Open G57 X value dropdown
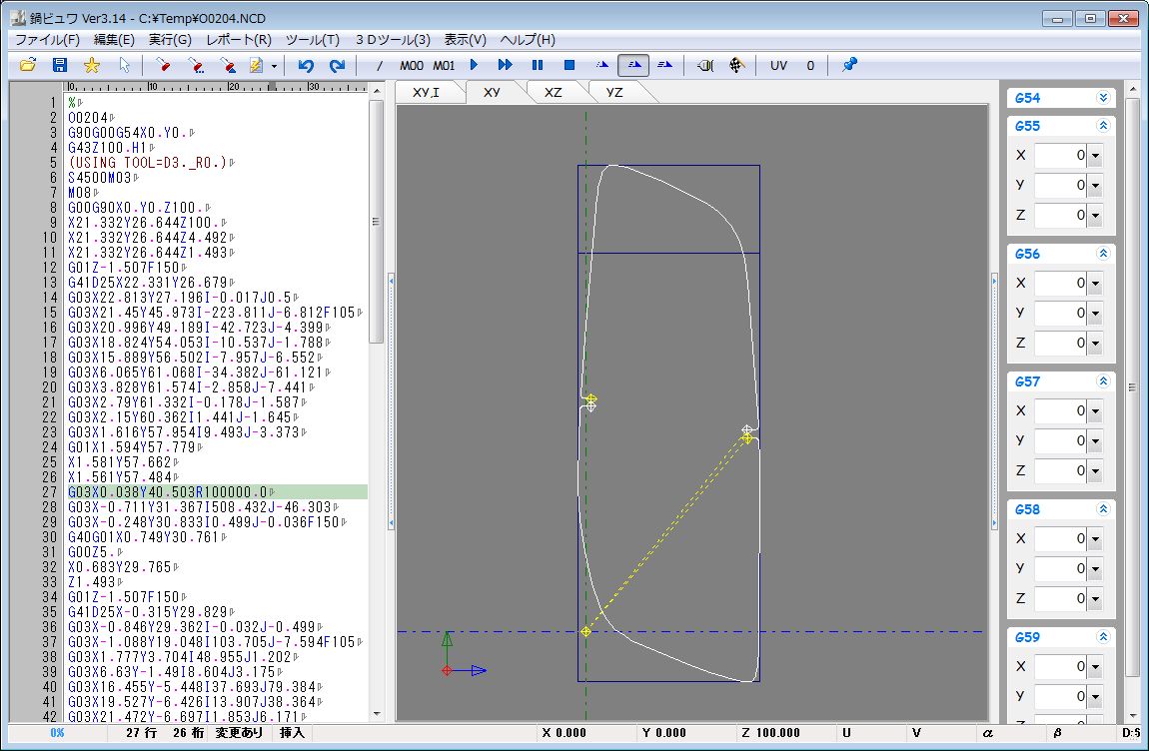This screenshot has width=1149, height=751. (1095, 411)
